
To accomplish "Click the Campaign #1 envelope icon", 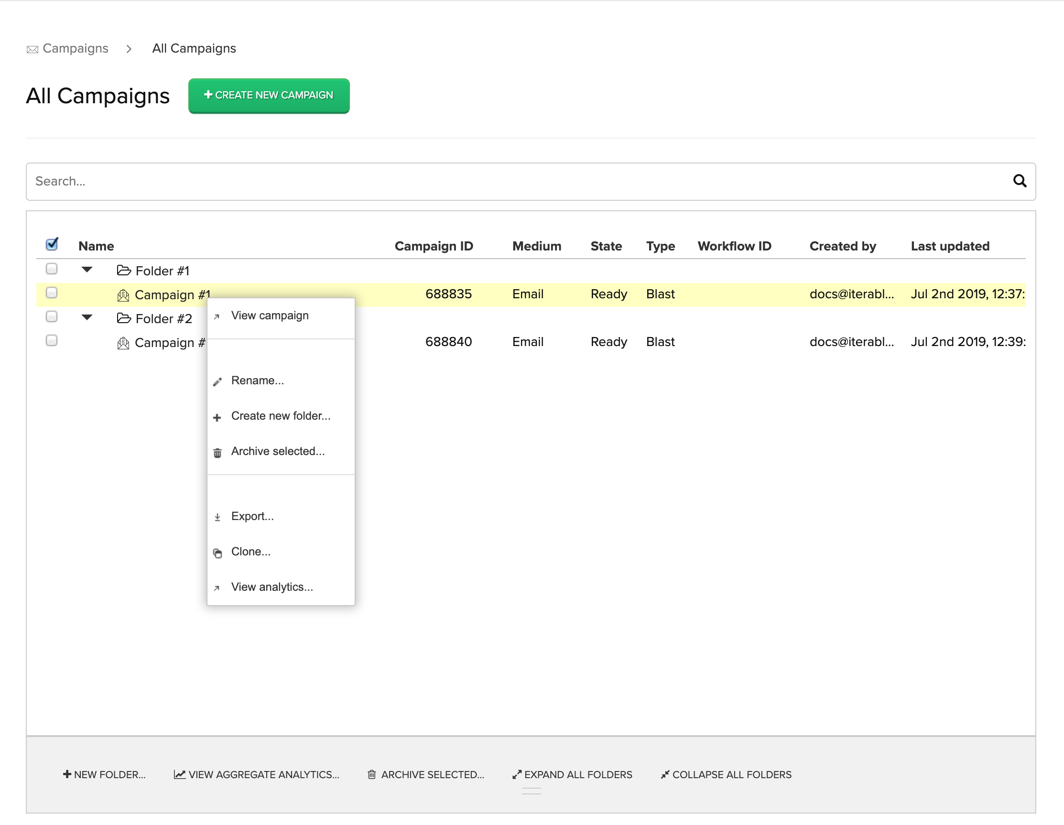I will coord(123,295).
